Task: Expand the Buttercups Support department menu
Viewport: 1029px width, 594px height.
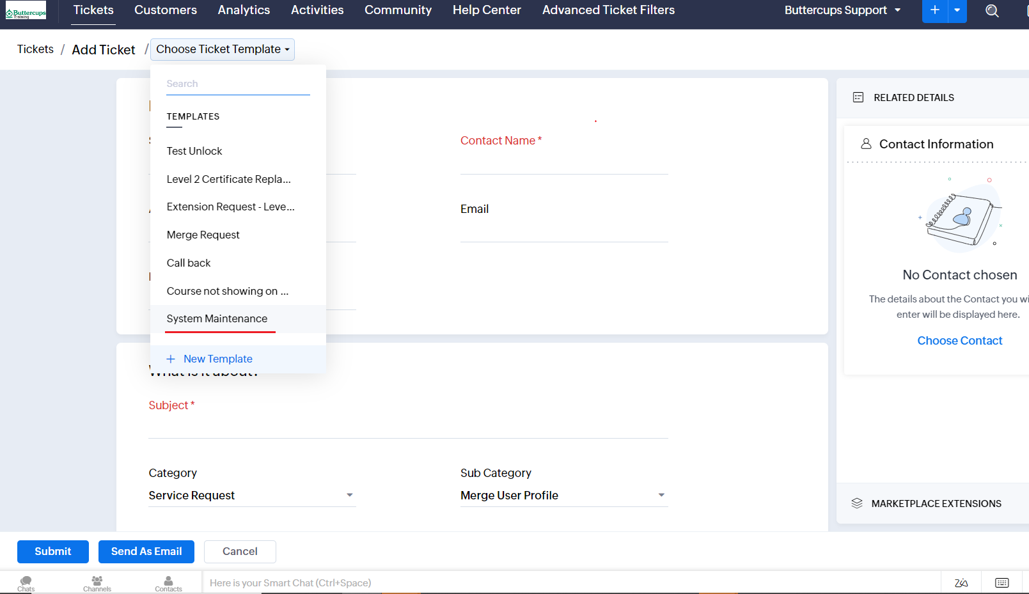Action: [x=842, y=10]
